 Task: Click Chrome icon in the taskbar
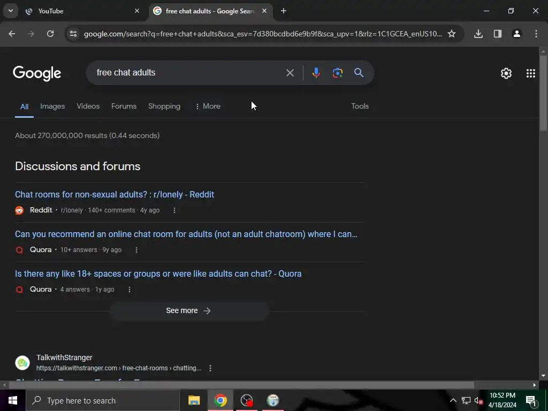tap(220, 400)
